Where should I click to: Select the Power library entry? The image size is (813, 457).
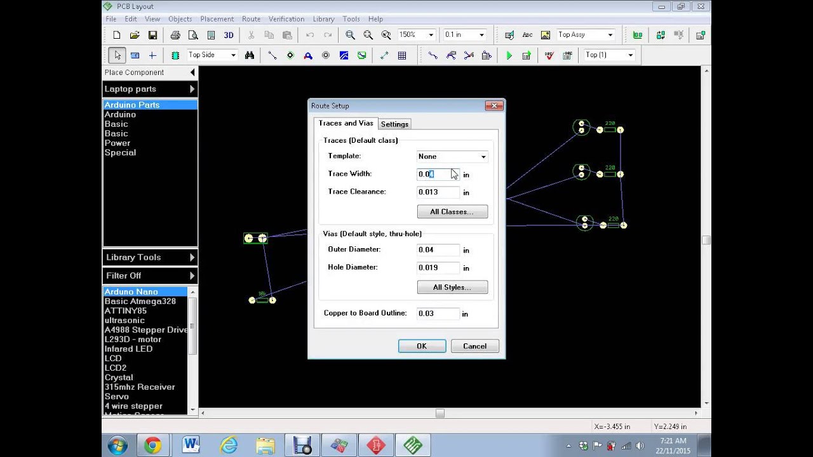coord(150,143)
